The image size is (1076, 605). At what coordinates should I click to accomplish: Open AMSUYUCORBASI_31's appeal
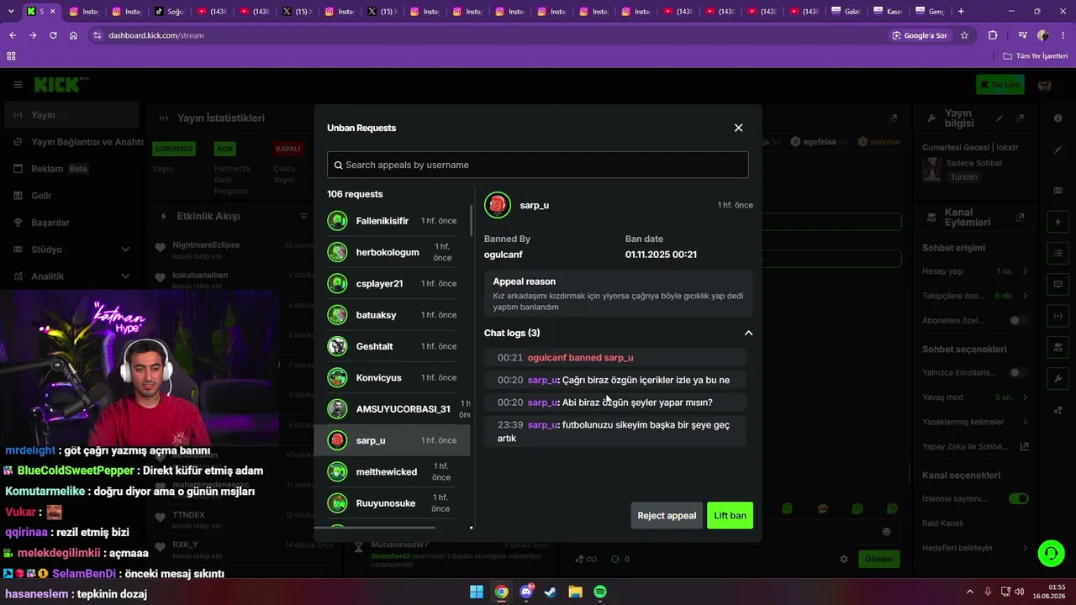[392, 409]
